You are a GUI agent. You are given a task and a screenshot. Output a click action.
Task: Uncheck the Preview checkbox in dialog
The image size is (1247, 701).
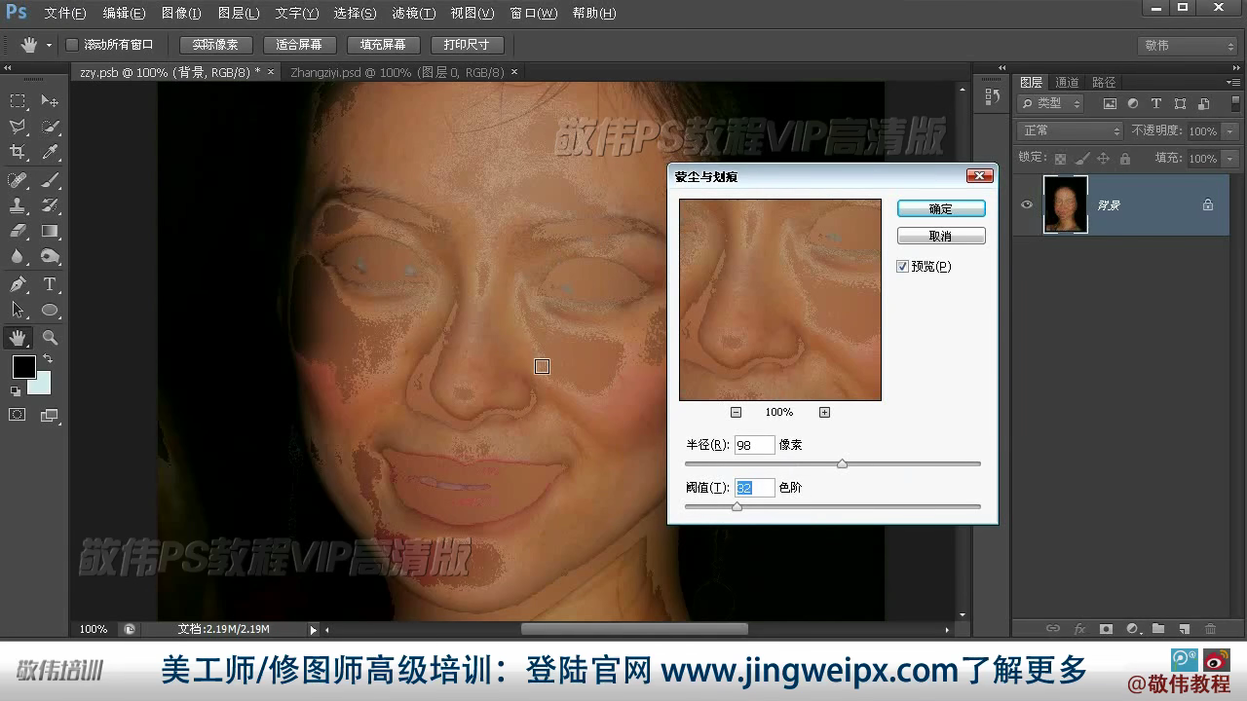tap(902, 267)
